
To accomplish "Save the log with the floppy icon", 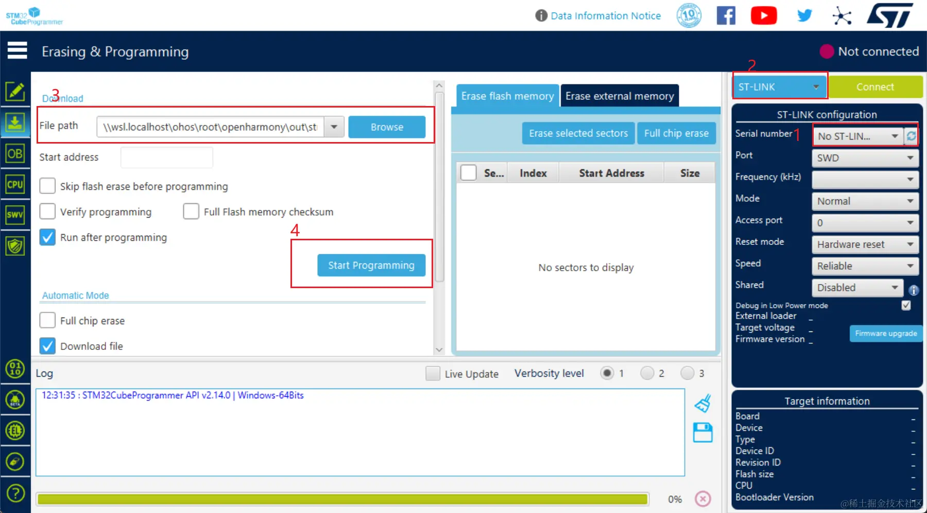I will 703,433.
